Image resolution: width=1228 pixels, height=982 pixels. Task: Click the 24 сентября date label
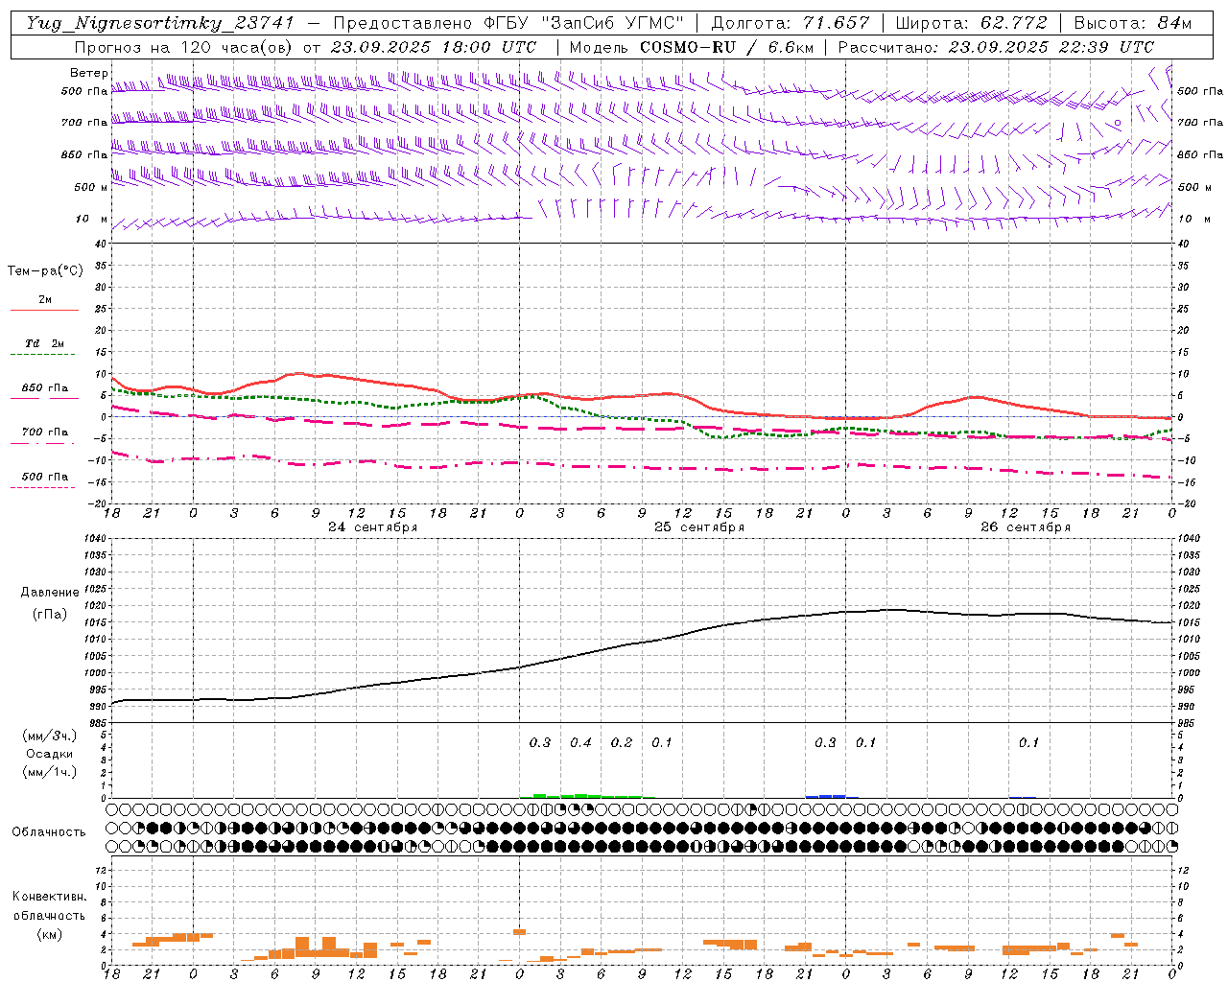(372, 527)
